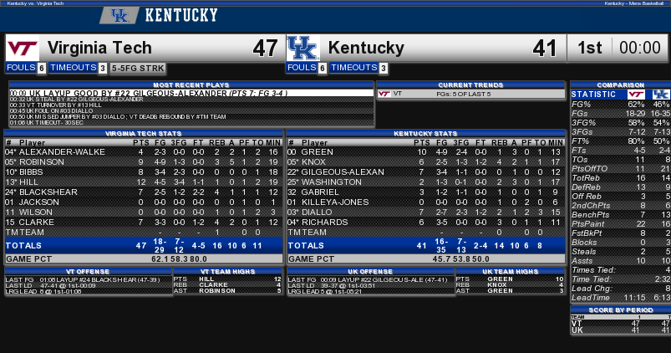
Task: Click player row 13 HILL in VT stats
Action: pyautogui.click(x=144, y=182)
